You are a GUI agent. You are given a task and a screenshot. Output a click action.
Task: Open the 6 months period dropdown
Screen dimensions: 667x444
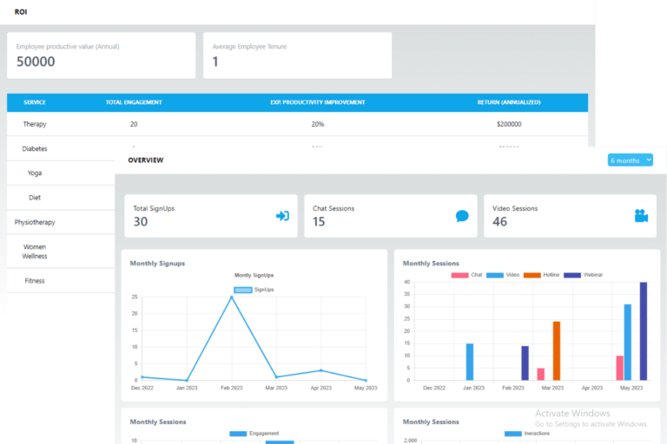click(631, 160)
